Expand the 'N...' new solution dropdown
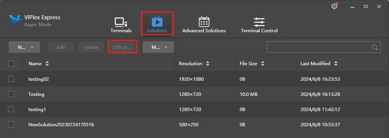 click(24, 47)
